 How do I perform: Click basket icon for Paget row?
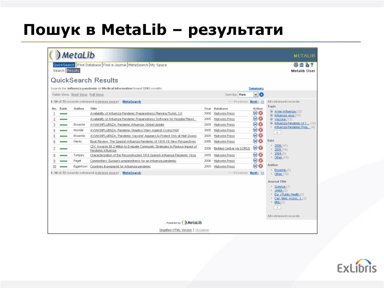[255, 160]
